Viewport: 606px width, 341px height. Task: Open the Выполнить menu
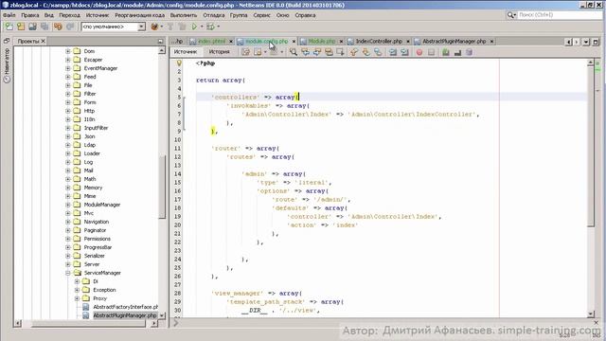pos(184,15)
